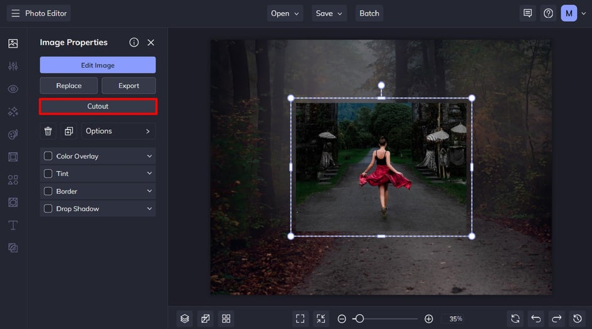Enable the Tint checkbox
Screen dimensions: 592x329
pyautogui.click(x=48, y=174)
